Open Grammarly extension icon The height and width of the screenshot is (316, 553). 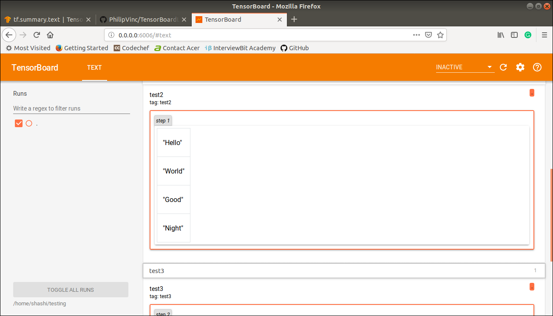[528, 35]
